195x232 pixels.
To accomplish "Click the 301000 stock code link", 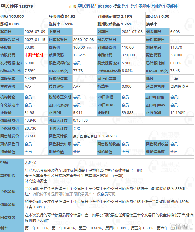I will pos(105,6).
